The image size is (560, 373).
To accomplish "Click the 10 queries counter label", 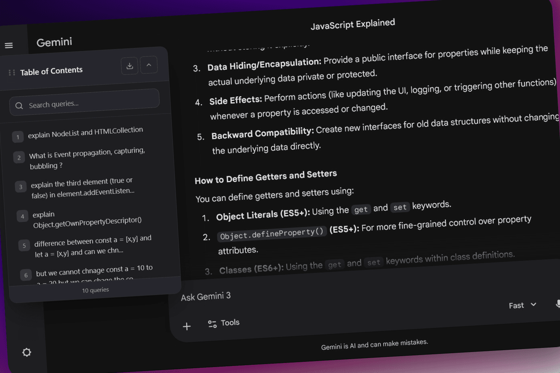I will pyautogui.click(x=95, y=290).
